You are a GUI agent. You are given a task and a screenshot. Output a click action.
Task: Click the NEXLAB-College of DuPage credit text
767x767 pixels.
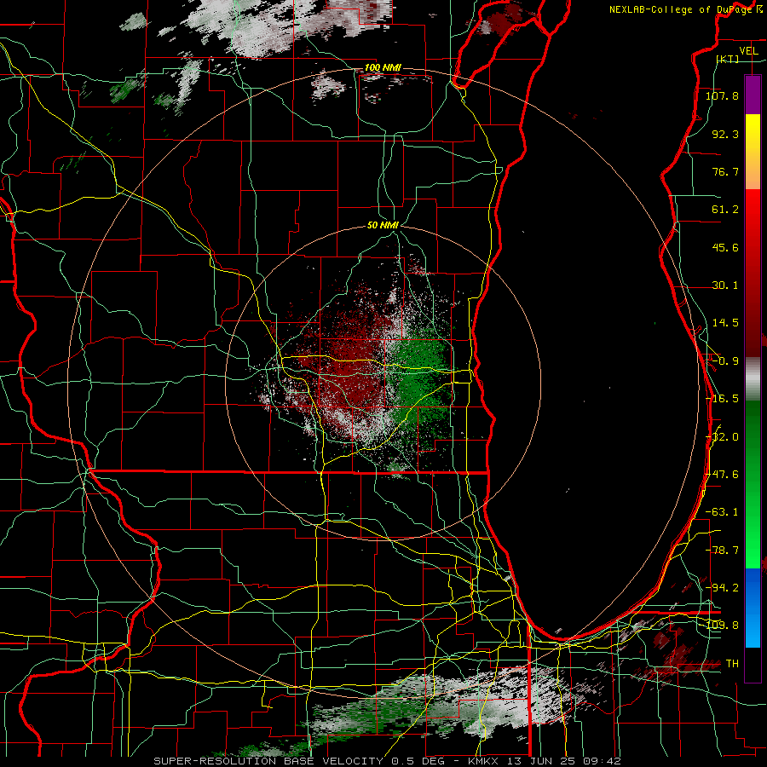coord(681,9)
